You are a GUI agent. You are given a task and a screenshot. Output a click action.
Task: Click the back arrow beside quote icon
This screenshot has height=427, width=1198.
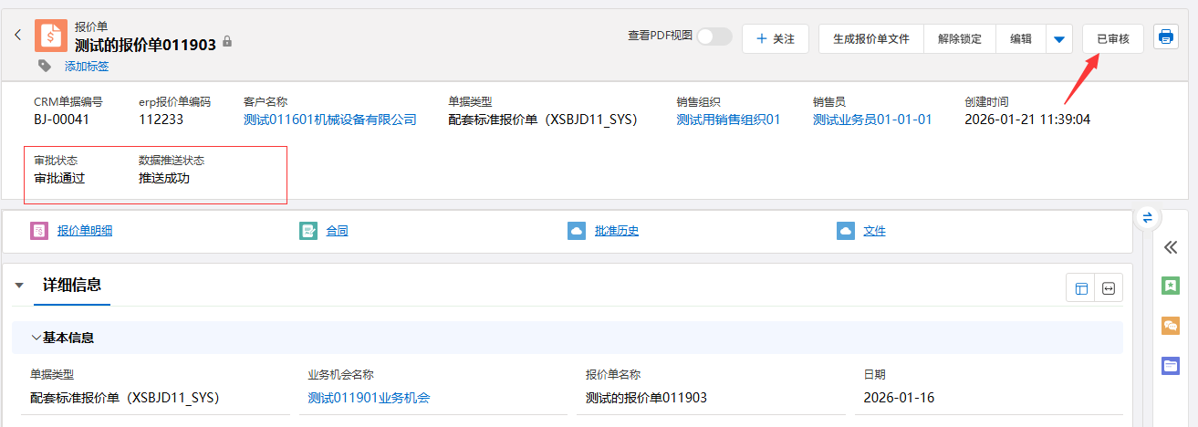pos(17,36)
